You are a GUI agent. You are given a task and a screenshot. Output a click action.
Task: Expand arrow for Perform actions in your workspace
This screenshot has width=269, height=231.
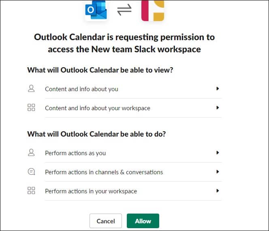[218, 191]
